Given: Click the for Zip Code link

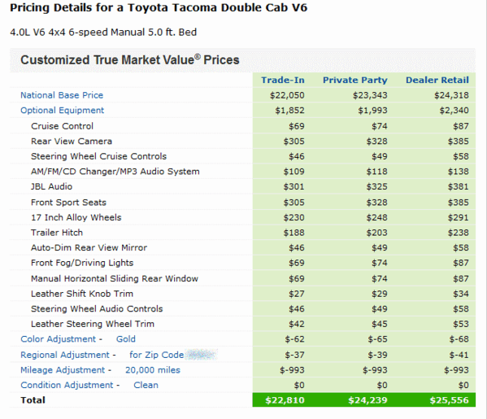Looking at the screenshot, I should [157, 355].
